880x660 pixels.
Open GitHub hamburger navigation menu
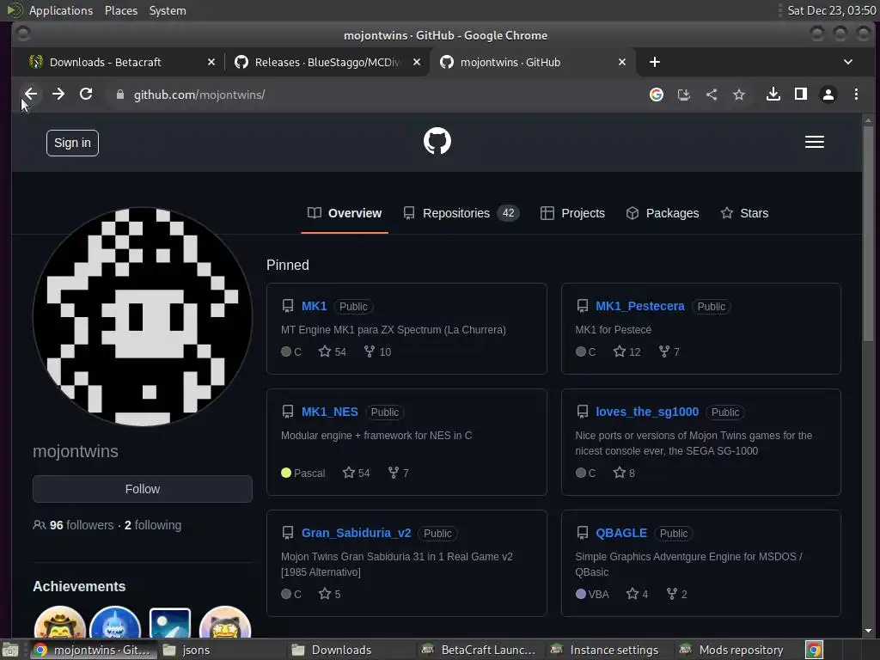tap(815, 142)
